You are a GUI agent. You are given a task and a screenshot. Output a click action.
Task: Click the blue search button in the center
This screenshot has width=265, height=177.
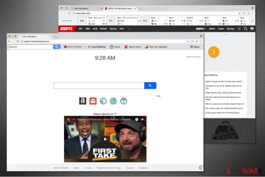coord(150,86)
